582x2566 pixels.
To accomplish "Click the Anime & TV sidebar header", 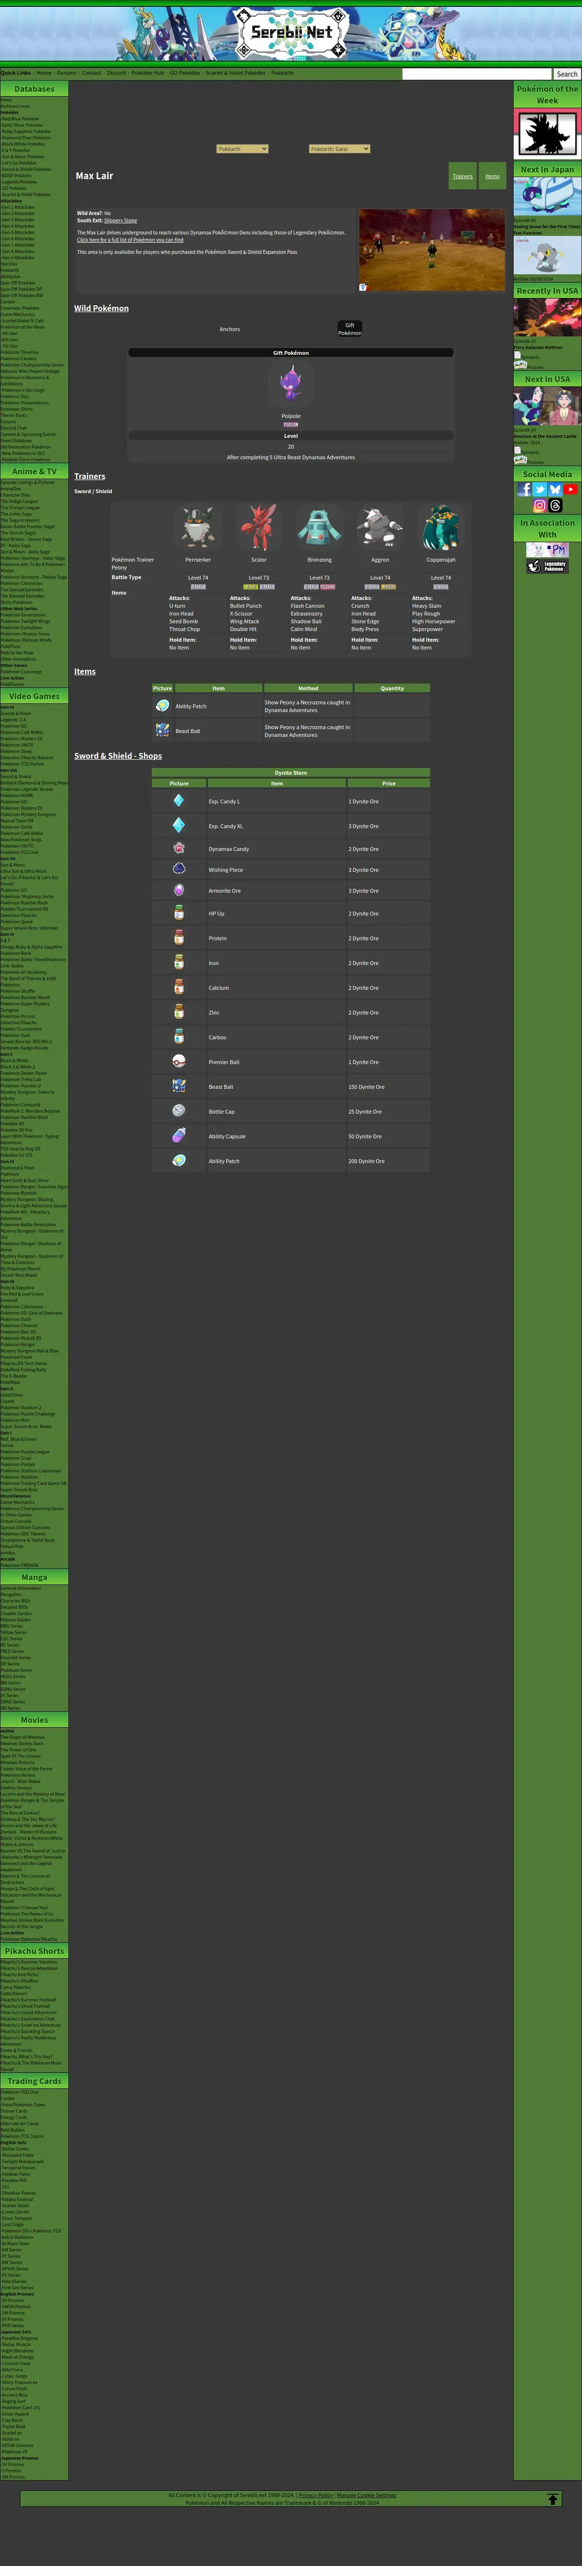I will [x=34, y=471].
